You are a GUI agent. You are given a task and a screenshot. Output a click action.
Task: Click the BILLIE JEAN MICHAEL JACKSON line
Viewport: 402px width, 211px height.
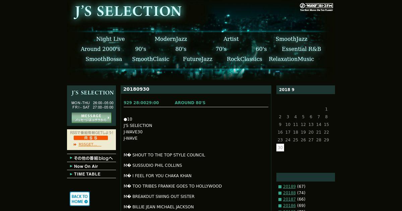158,207
